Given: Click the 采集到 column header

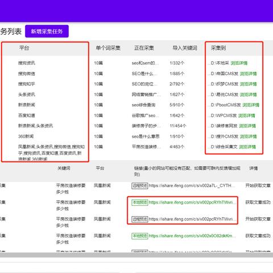Looking at the screenshot, I should pyautogui.click(x=218, y=48).
